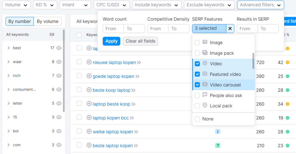
Task: Click double-arrow icon after beste koop laptop
Action: tap(133, 90)
